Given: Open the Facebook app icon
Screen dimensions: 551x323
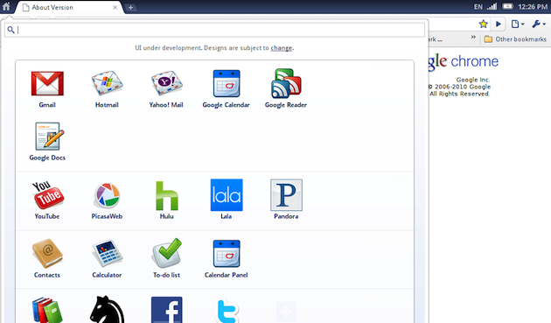Looking at the screenshot, I should click(166, 310).
